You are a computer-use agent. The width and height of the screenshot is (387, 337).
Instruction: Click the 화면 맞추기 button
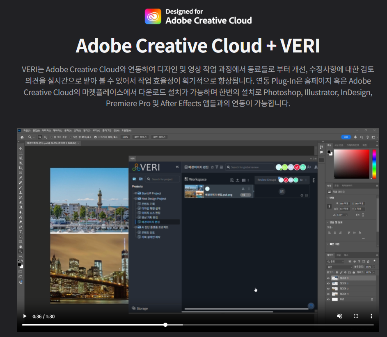point(140,137)
